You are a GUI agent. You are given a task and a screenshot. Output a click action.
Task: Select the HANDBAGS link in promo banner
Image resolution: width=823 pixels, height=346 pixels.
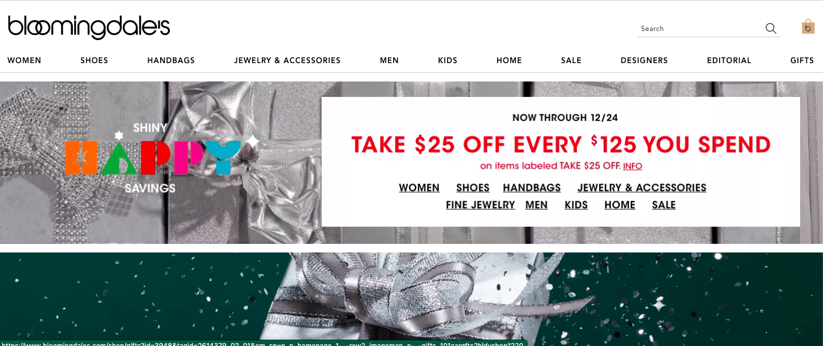531,188
